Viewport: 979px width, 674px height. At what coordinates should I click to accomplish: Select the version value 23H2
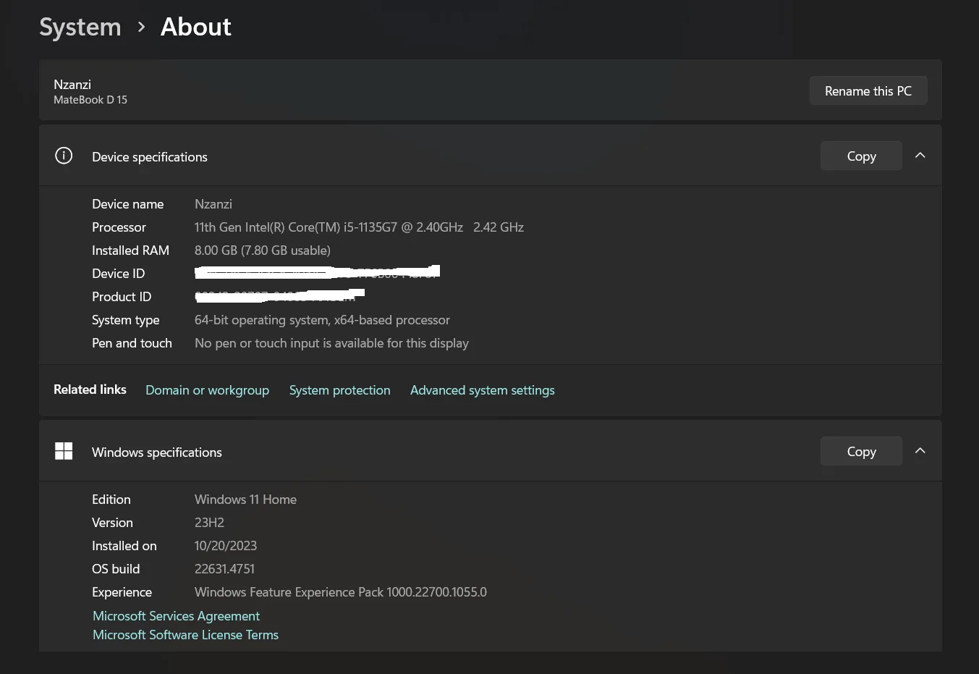pyautogui.click(x=209, y=523)
